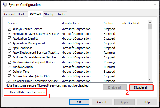Click Microsoft Corporation in Application Identity row
The width and height of the screenshot is (160, 108).
[x=76, y=38]
